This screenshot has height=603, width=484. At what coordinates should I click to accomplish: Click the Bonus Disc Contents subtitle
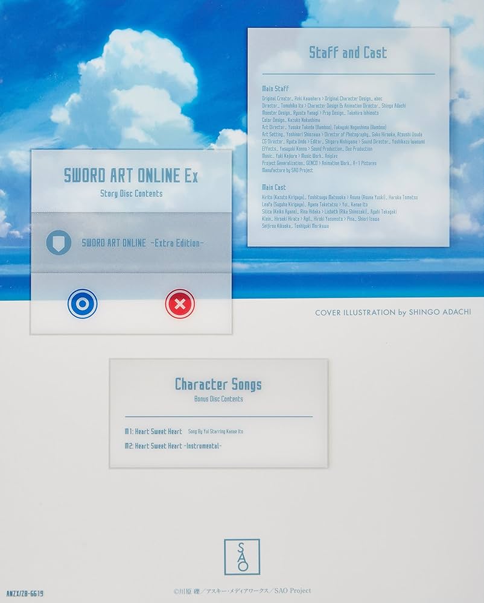point(218,399)
